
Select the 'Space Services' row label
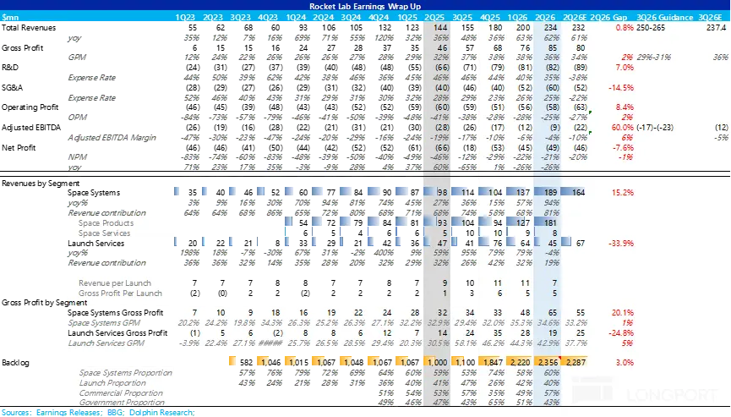tap(104, 233)
